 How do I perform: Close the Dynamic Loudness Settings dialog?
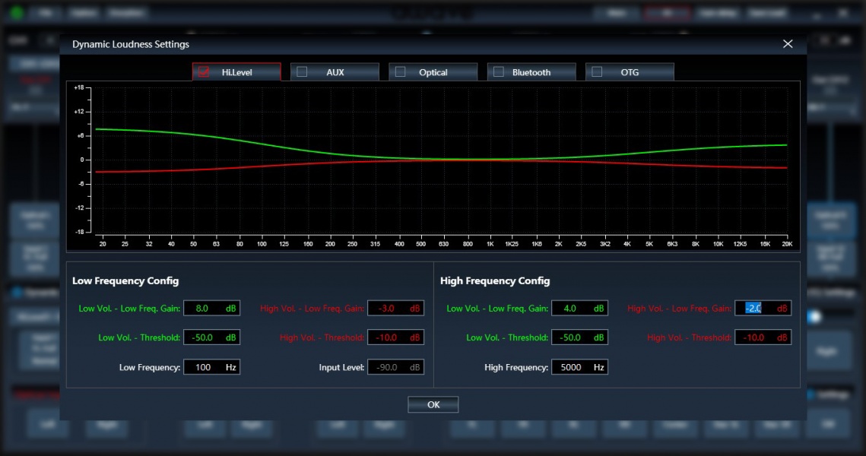coord(788,44)
